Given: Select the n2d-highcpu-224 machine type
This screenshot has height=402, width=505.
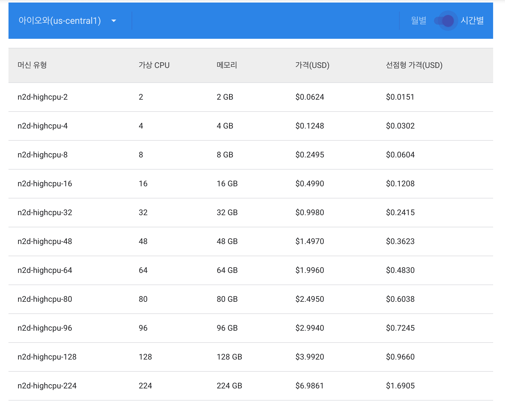Looking at the screenshot, I should click(x=47, y=386).
